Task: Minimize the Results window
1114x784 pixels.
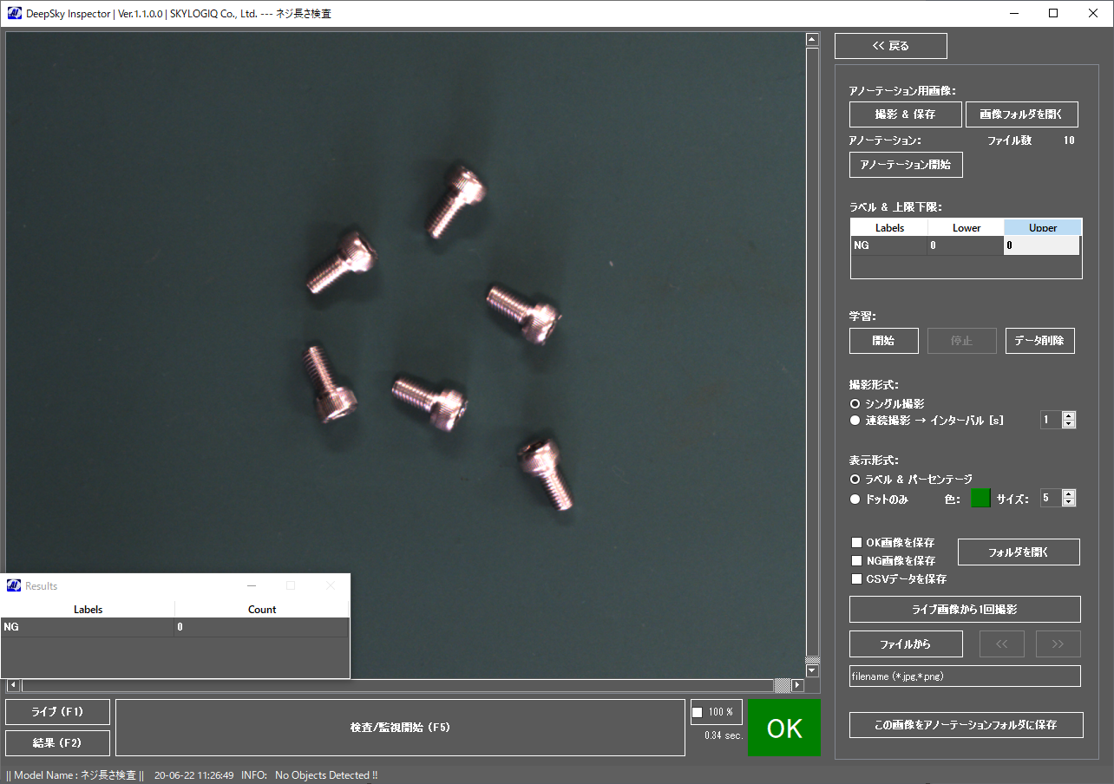Action: click(x=252, y=586)
